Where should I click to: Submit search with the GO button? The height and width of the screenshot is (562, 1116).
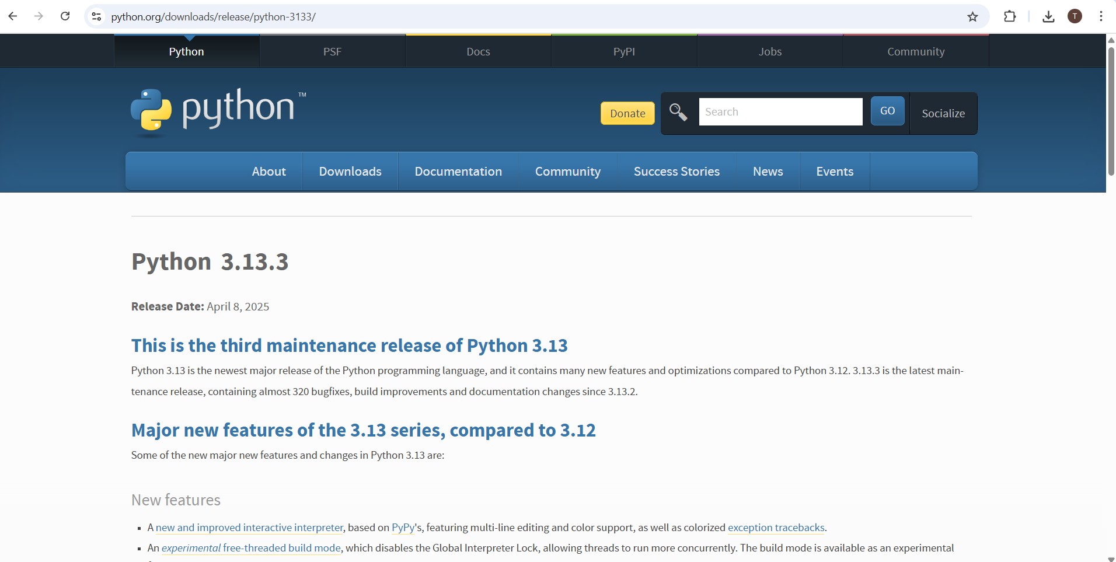887,111
